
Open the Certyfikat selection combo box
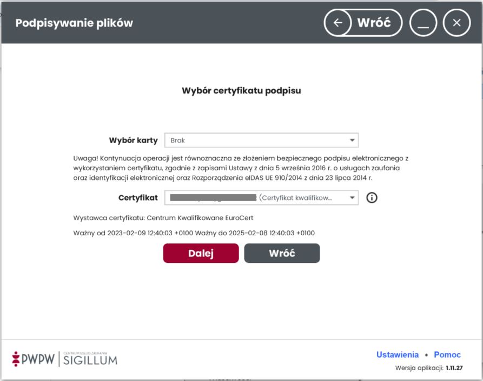coord(254,198)
